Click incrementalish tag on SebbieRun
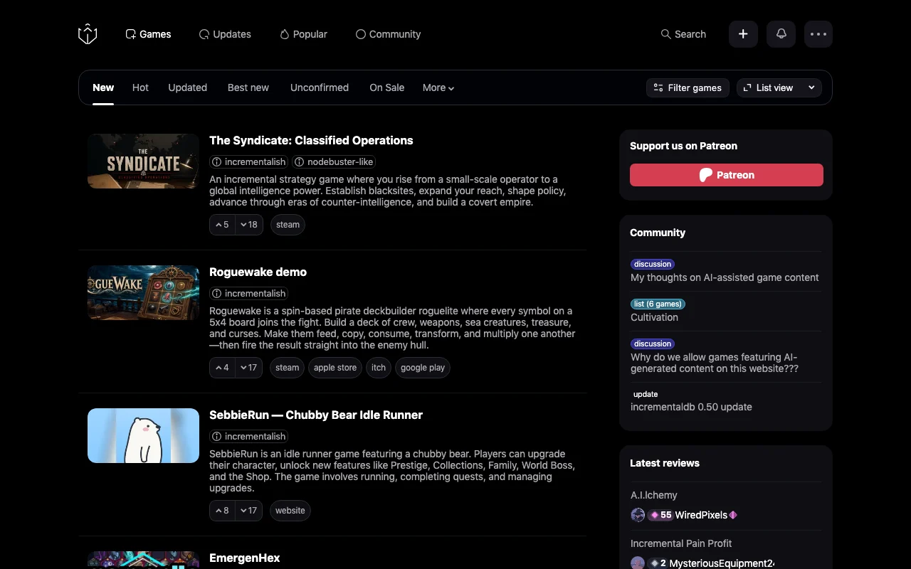 (x=248, y=437)
